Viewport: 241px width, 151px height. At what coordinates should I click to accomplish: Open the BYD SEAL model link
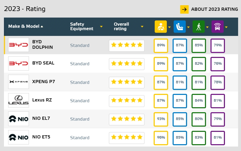point(43,63)
